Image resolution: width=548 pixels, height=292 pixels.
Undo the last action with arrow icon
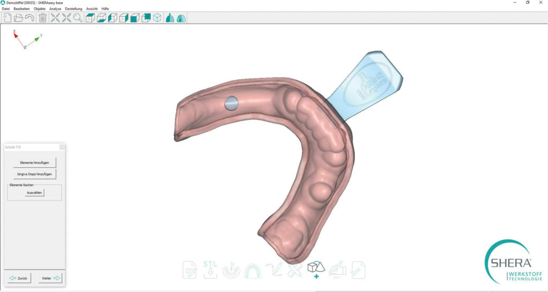click(30, 18)
